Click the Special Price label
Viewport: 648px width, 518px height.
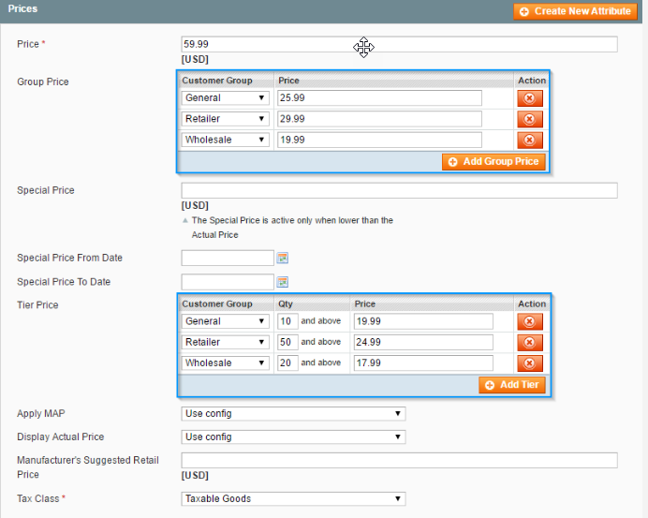click(46, 190)
